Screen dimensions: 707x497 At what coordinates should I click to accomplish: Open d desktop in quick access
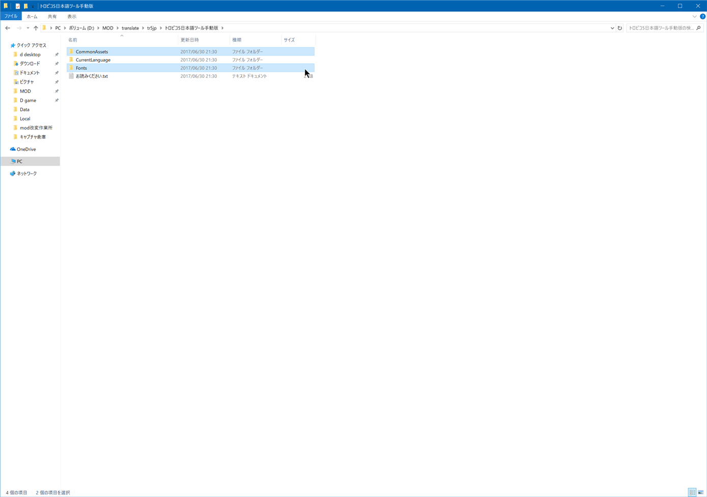[x=30, y=54]
